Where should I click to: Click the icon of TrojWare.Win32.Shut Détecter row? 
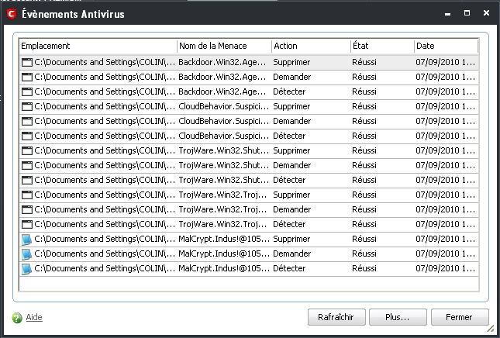27,180
